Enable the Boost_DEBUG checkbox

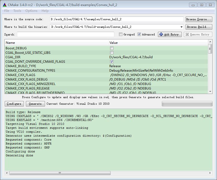click(x=112, y=48)
